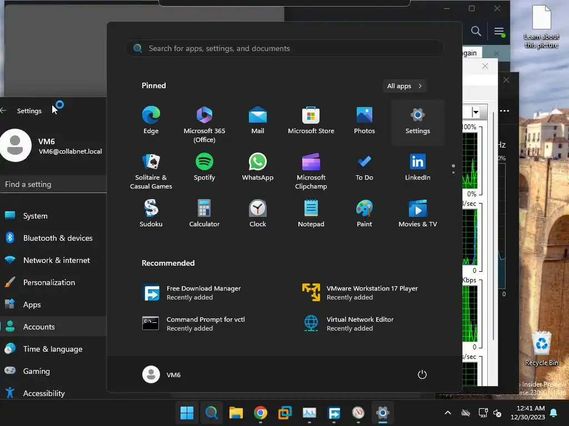Viewport: 569px width, 426px height.
Task: Open the volume tray icon
Action: [x=497, y=413]
